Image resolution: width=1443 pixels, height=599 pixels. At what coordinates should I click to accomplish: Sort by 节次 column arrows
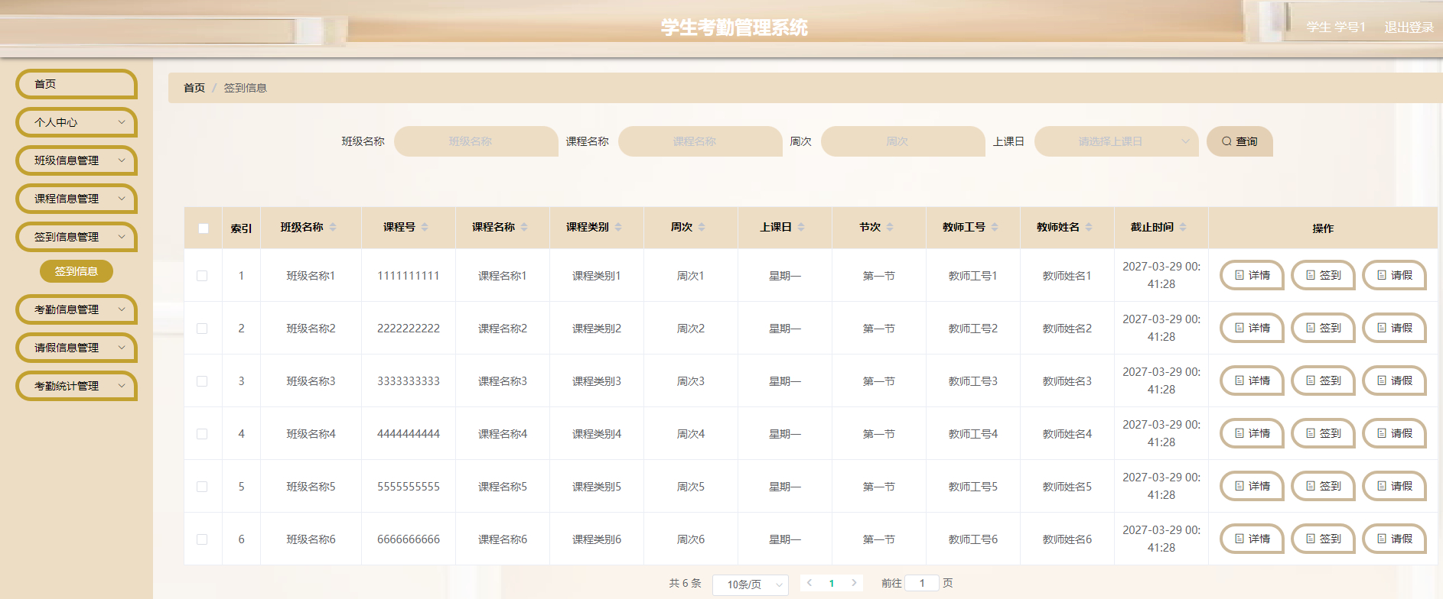coord(890,227)
